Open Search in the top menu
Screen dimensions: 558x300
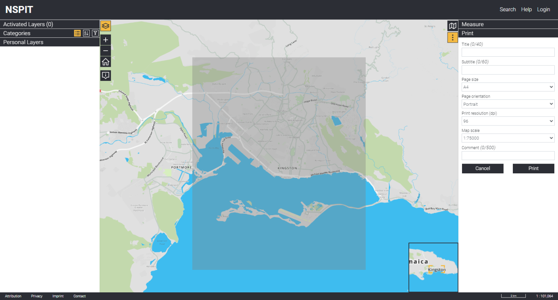pyautogui.click(x=508, y=10)
